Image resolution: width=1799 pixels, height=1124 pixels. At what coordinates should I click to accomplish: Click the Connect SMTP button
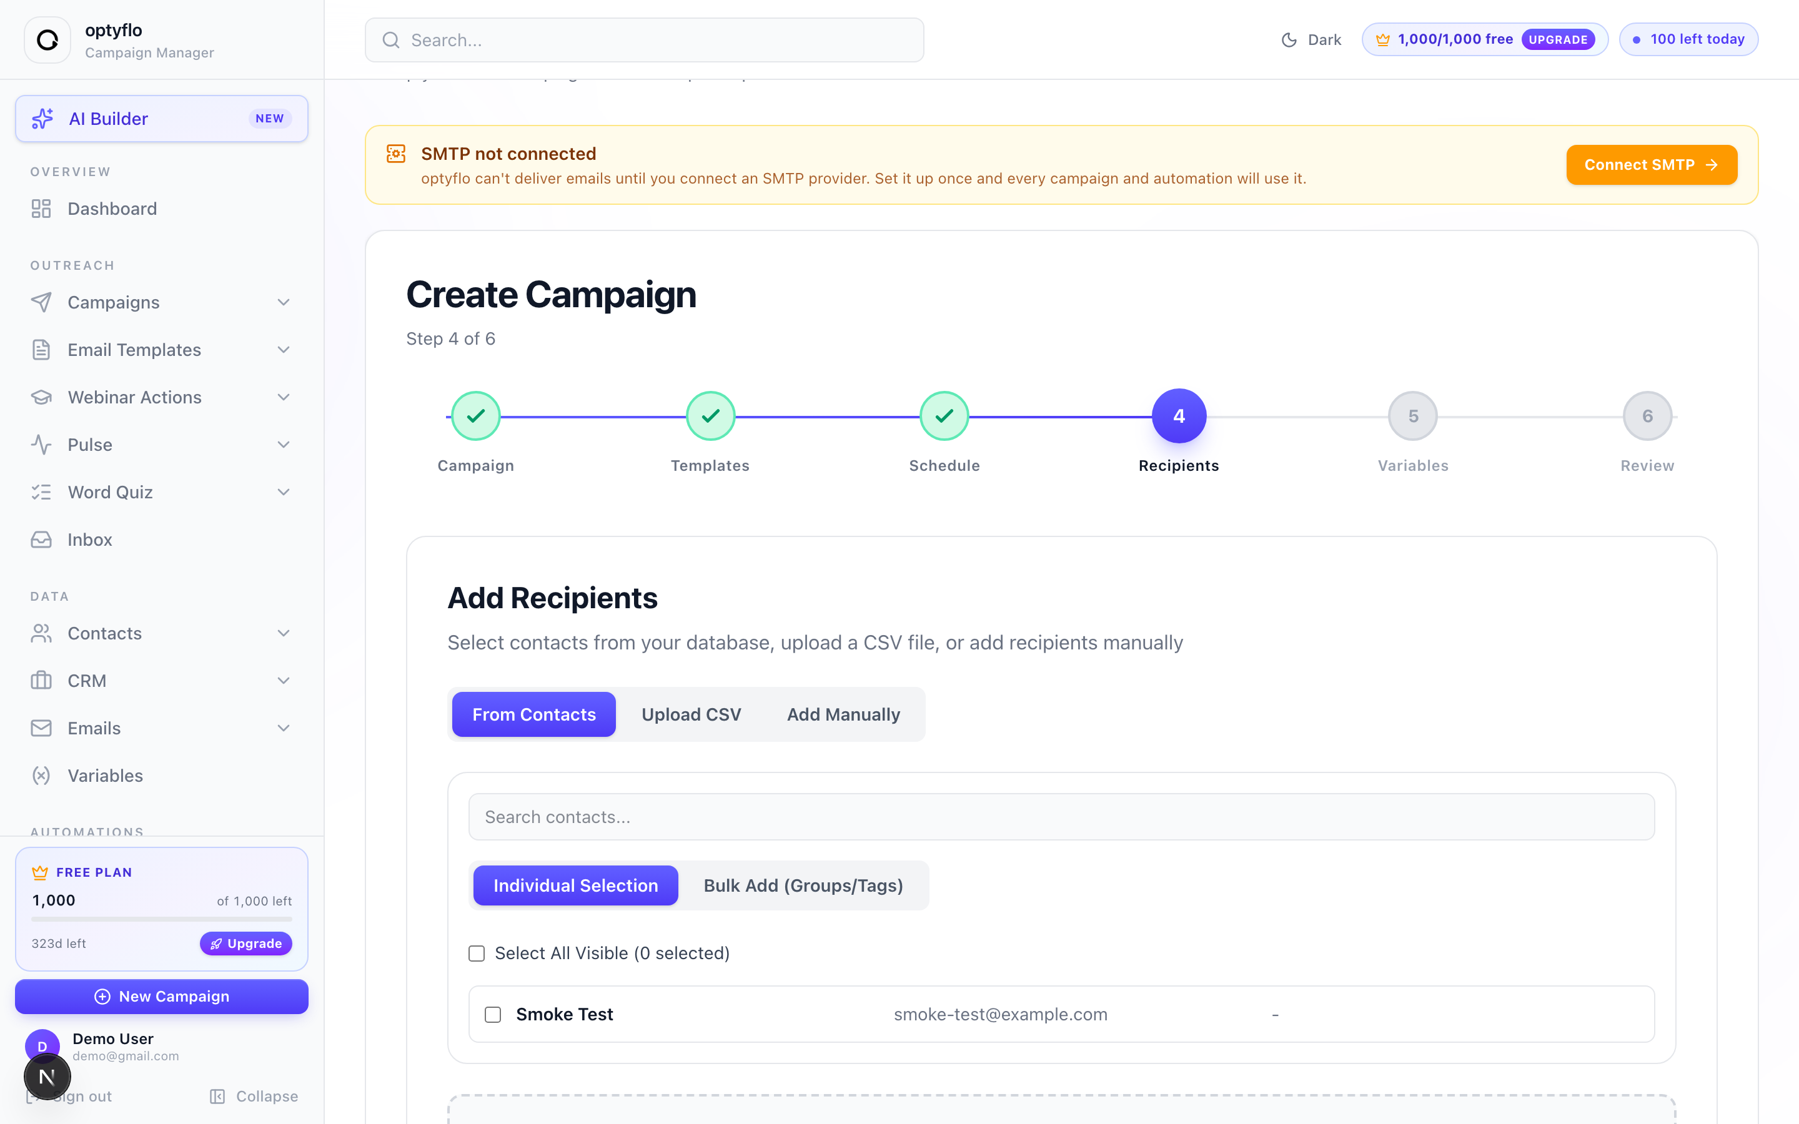(x=1651, y=165)
